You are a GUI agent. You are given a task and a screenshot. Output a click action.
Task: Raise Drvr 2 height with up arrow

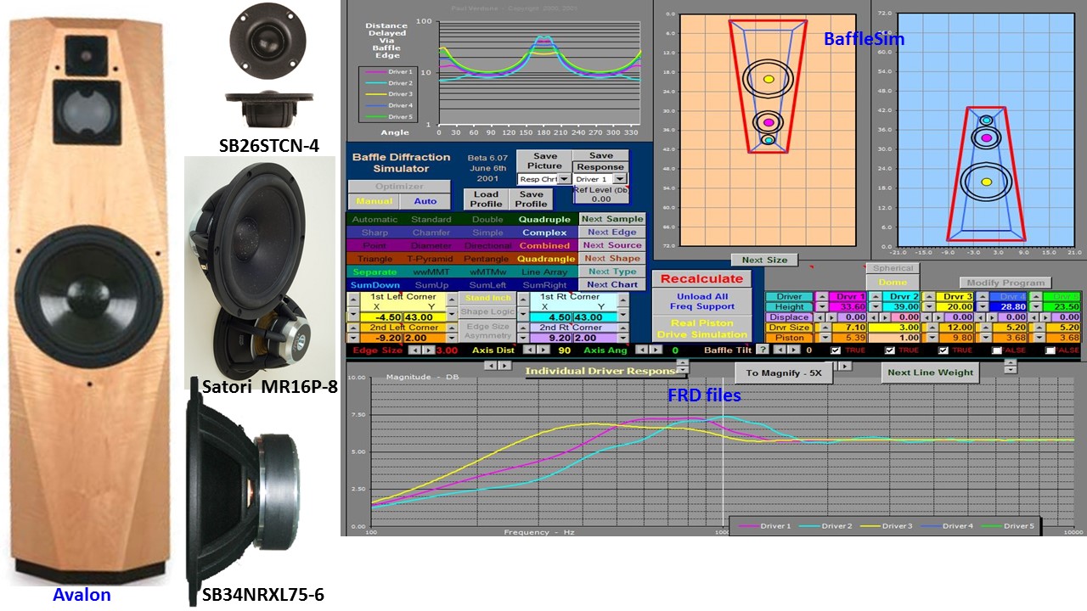click(x=876, y=296)
